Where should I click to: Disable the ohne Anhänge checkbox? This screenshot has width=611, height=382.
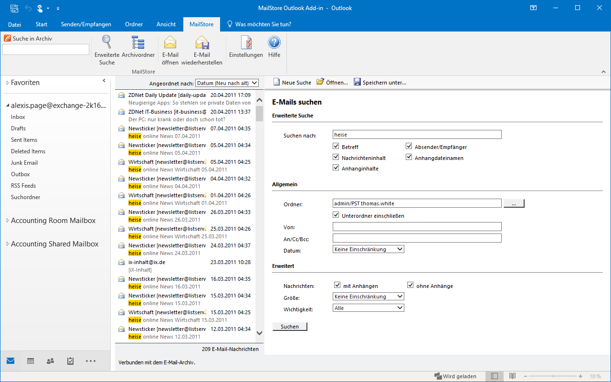[x=410, y=286]
